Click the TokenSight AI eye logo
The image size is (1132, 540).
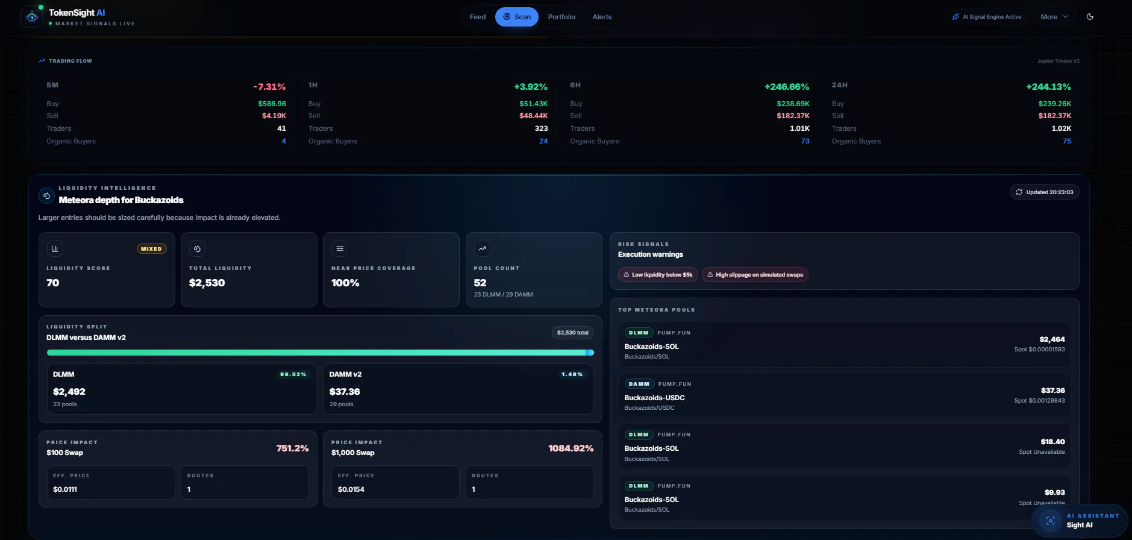(32, 17)
